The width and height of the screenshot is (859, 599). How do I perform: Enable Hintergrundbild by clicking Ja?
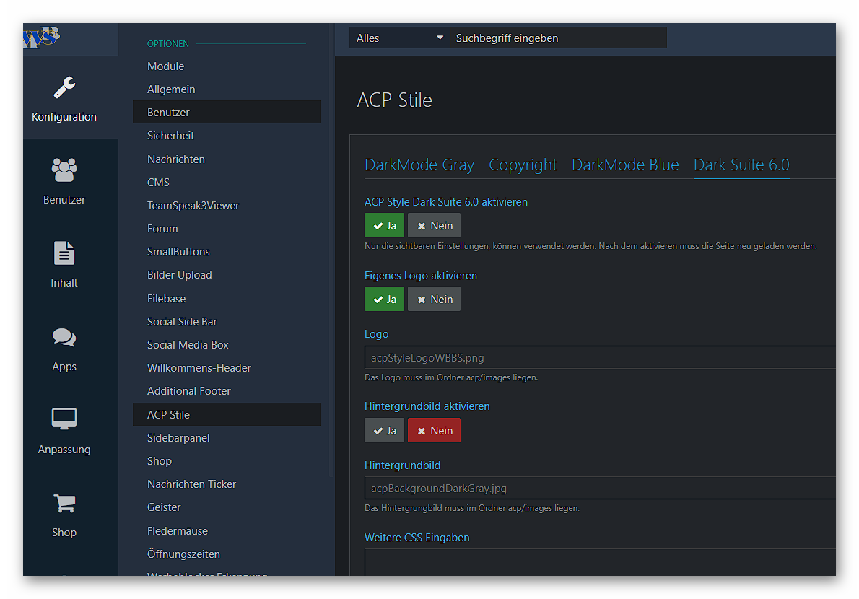[x=384, y=430]
